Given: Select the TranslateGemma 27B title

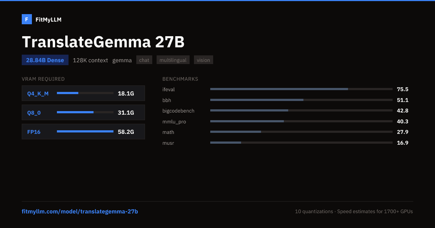Looking at the screenshot, I should (x=103, y=42).
